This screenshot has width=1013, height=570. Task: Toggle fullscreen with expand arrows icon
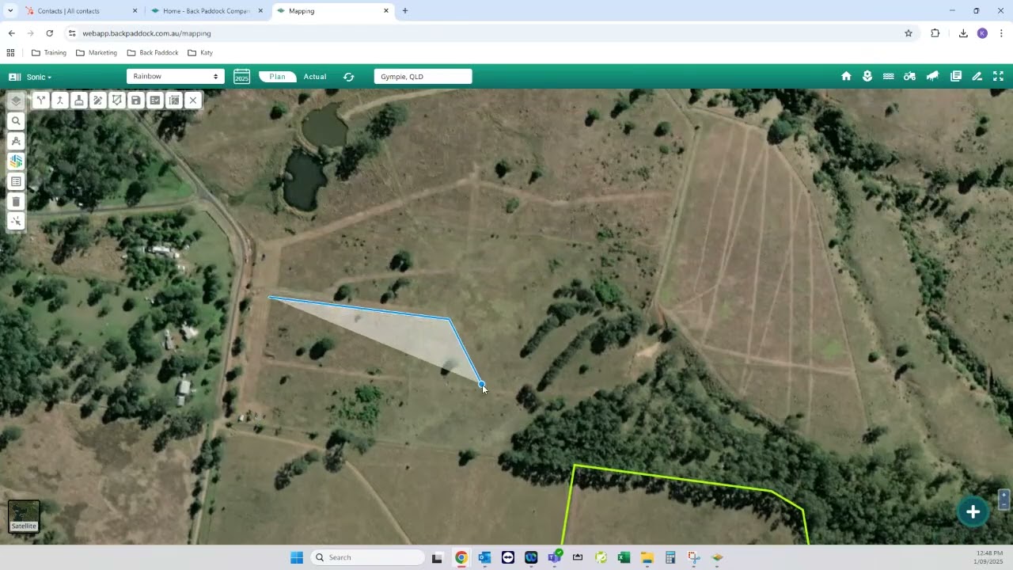pyautogui.click(x=998, y=76)
